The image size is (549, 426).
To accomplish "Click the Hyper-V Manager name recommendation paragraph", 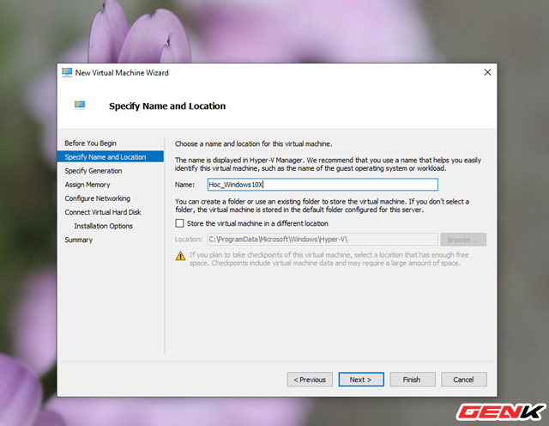I will pos(328,164).
